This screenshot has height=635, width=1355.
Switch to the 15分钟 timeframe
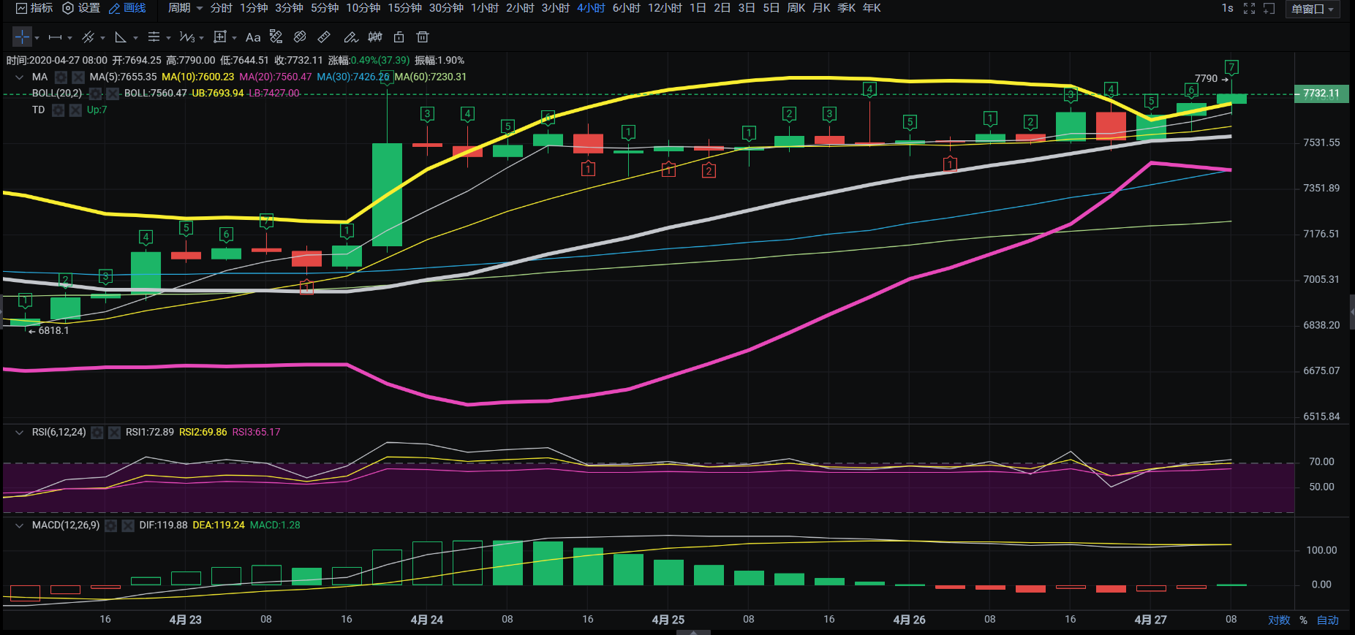coord(404,8)
